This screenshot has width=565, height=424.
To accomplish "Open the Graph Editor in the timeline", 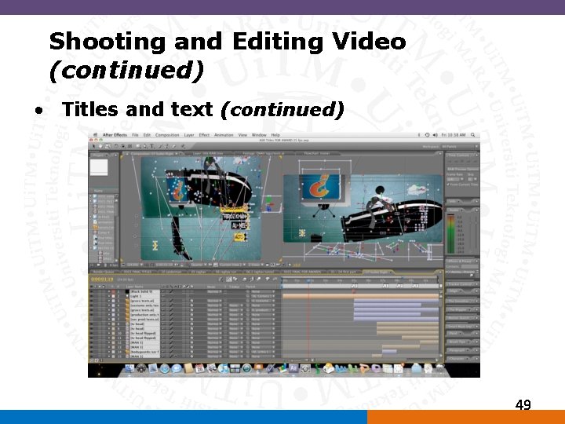I will 275,280.
